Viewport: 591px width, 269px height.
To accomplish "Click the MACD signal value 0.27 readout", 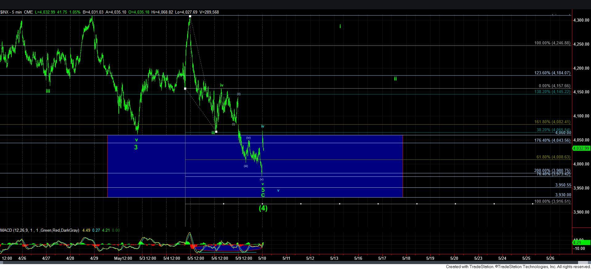I will [97, 230].
